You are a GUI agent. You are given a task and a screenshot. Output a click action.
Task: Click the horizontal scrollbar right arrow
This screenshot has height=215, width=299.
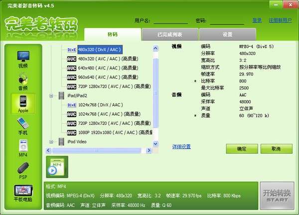tap(149, 151)
